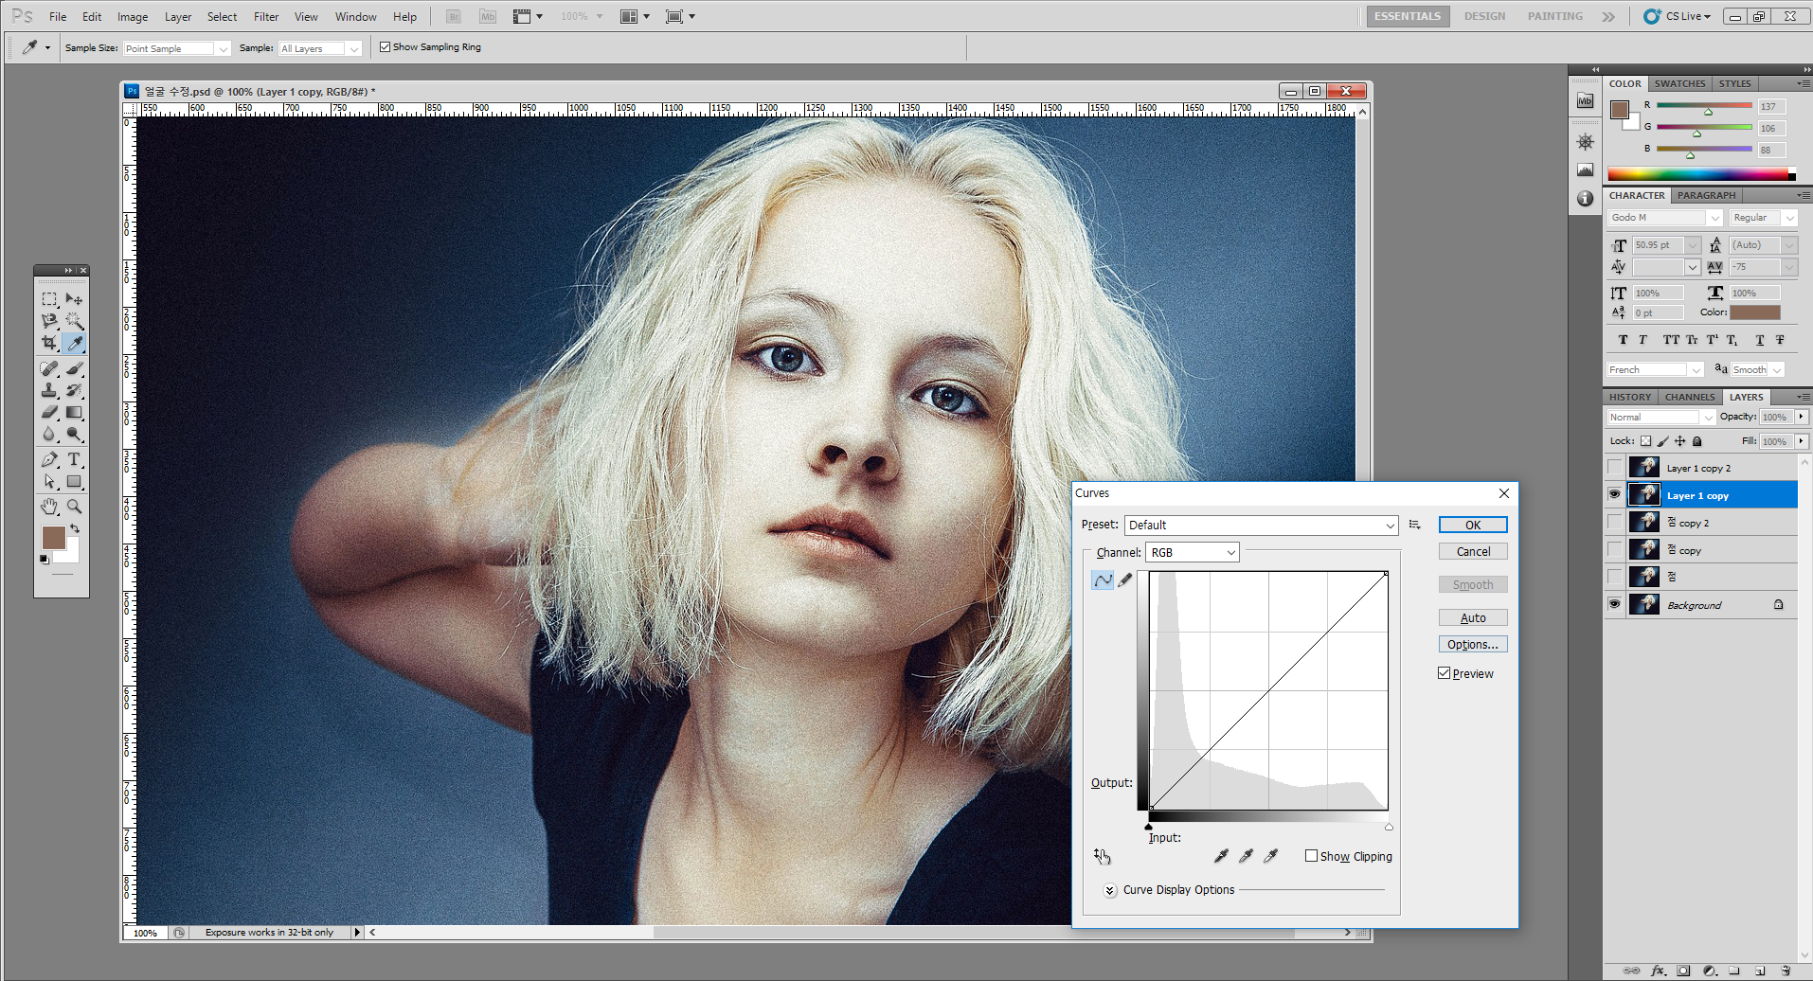1813x981 pixels.
Task: Click the black point eyedropper in Curves
Action: pos(1221,856)
